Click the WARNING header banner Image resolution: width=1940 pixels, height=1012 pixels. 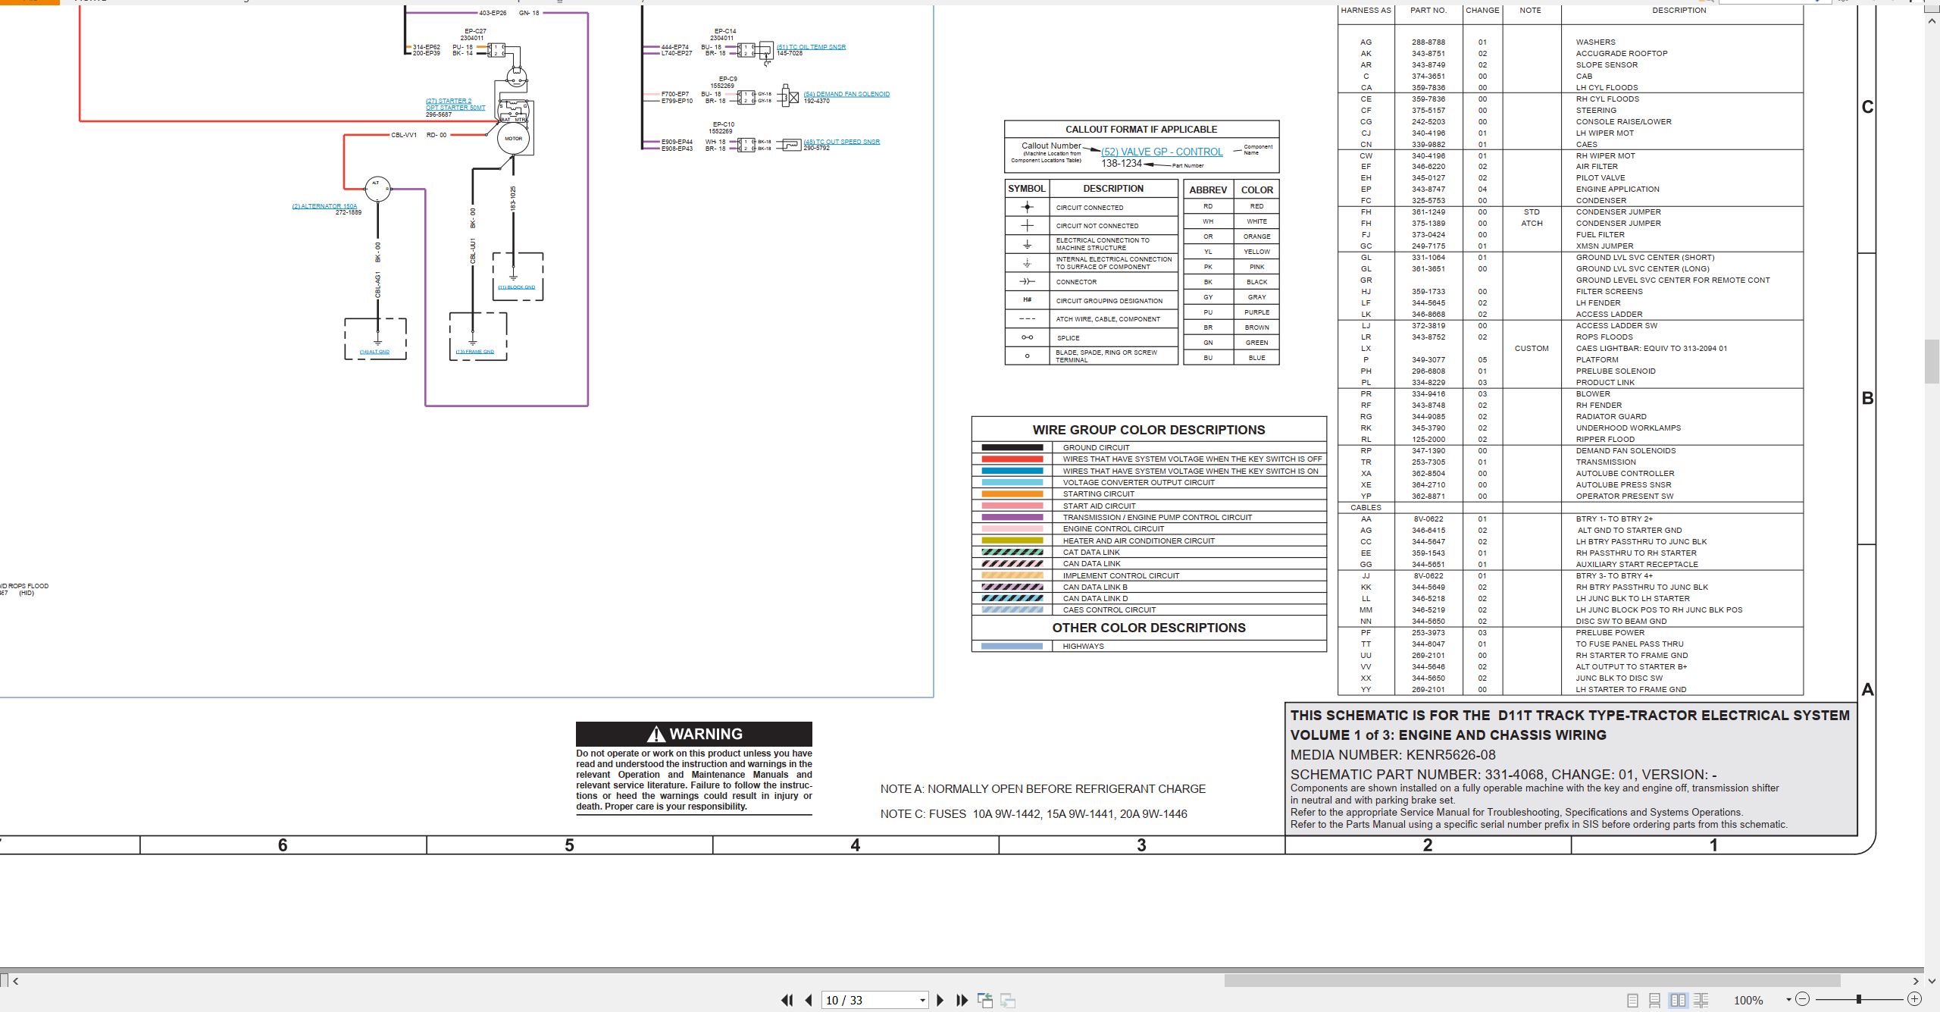(x=693, y=734)
